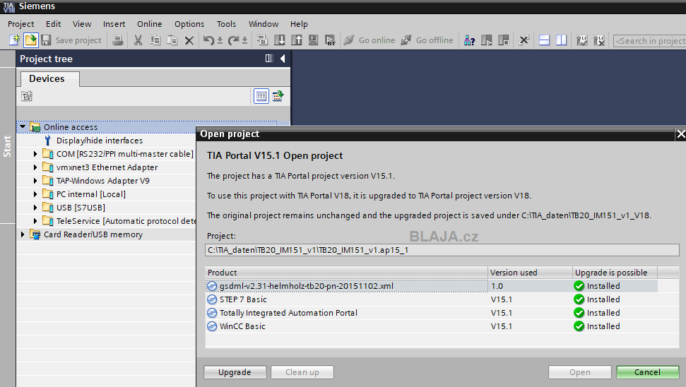Image resolution: width=686 pixels, height=387 pixels.
Task: Expand TAP-Windows Adapter V9 node
Action: [x=35, y=181]
